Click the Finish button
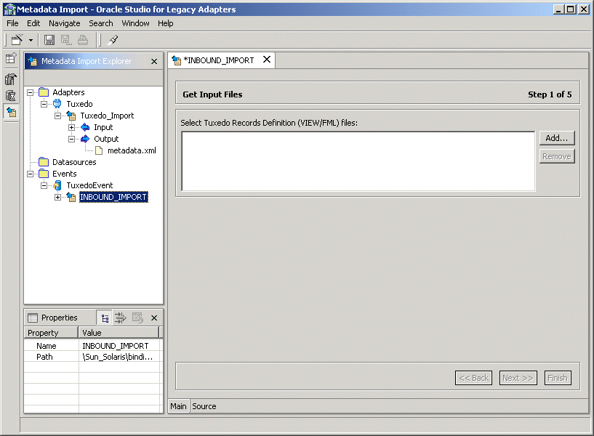Screen dimensions: 594x436 (x=558, y=378)
